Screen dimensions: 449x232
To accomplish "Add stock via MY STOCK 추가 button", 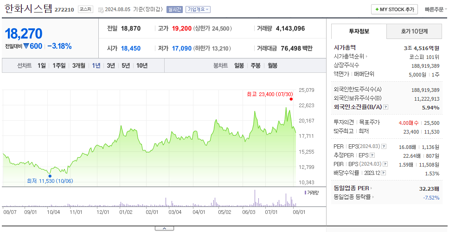I will [395, 9].
